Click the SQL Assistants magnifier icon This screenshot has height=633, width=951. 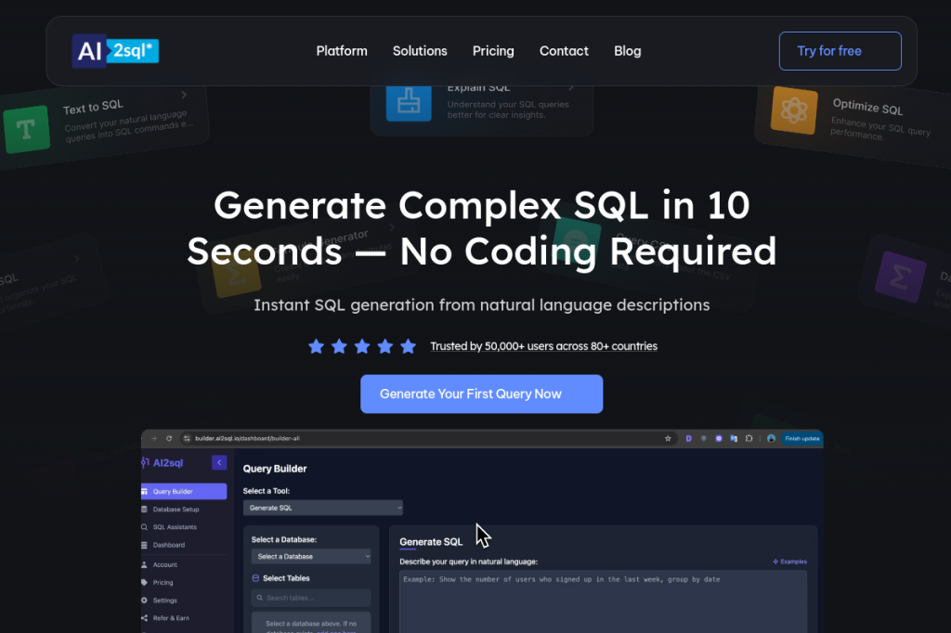[x=144, y=527]
